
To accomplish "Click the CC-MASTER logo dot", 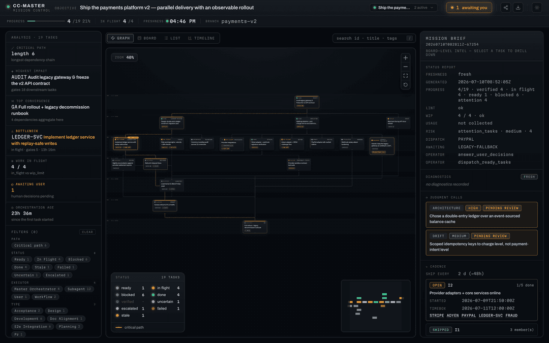I will pyautogui.click(x=8, y=7).
